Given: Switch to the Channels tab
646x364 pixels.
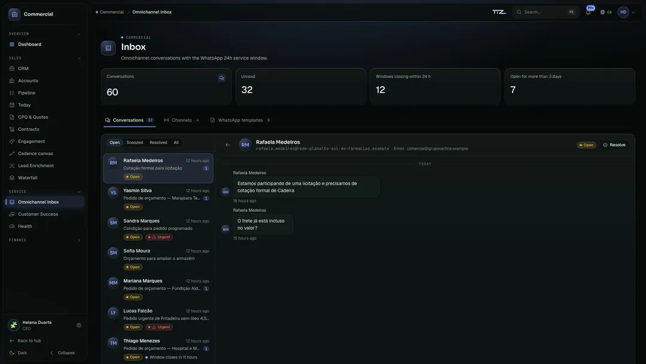Looking at the screenshot, I should 182,120.
